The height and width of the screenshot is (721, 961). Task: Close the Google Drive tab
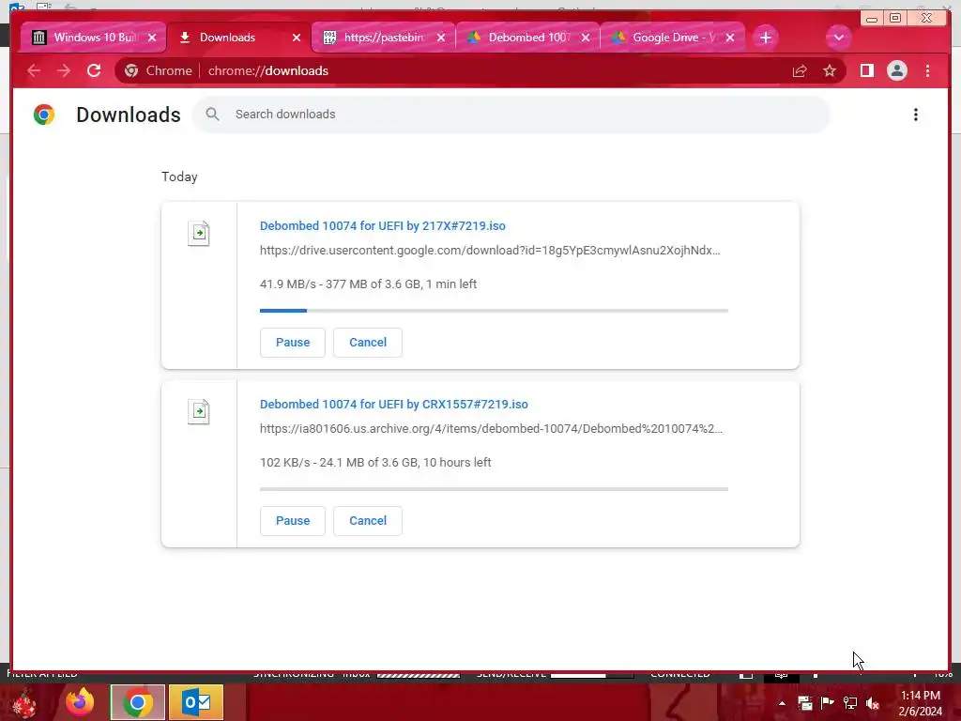[x=730, y=38]
